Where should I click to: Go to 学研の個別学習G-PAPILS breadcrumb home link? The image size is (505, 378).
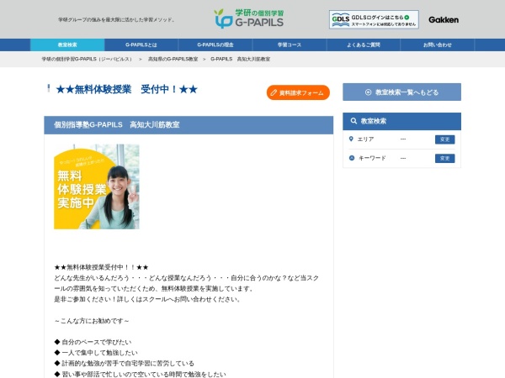[87, 59]
